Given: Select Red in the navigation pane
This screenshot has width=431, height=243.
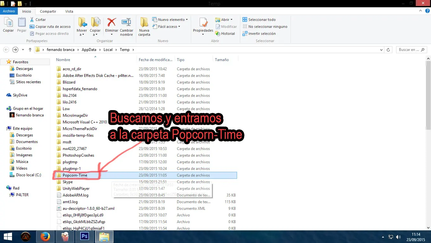Looking at the screenshot, I should click(16, 188).
